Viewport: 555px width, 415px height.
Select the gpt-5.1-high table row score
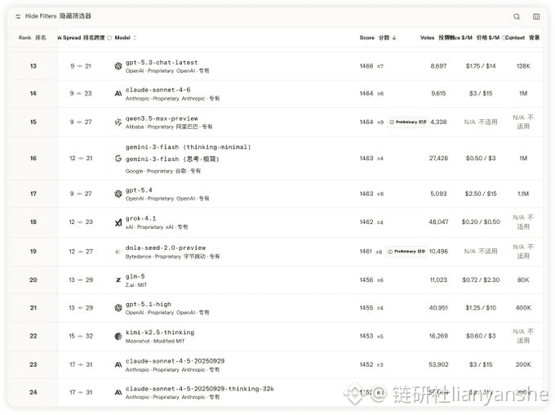tap(365, 308)
